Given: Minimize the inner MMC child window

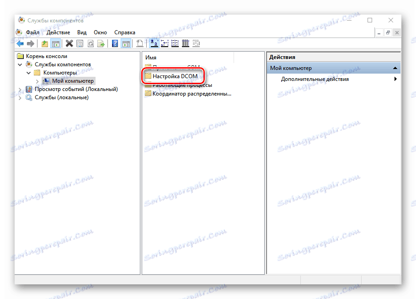Looking at the screenshot, I should coord(379,32).
